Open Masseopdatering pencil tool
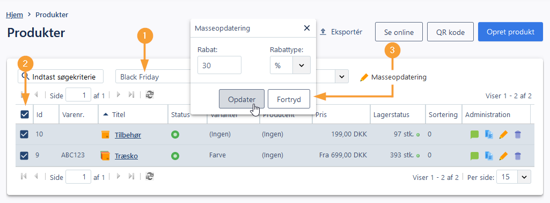 393,77
